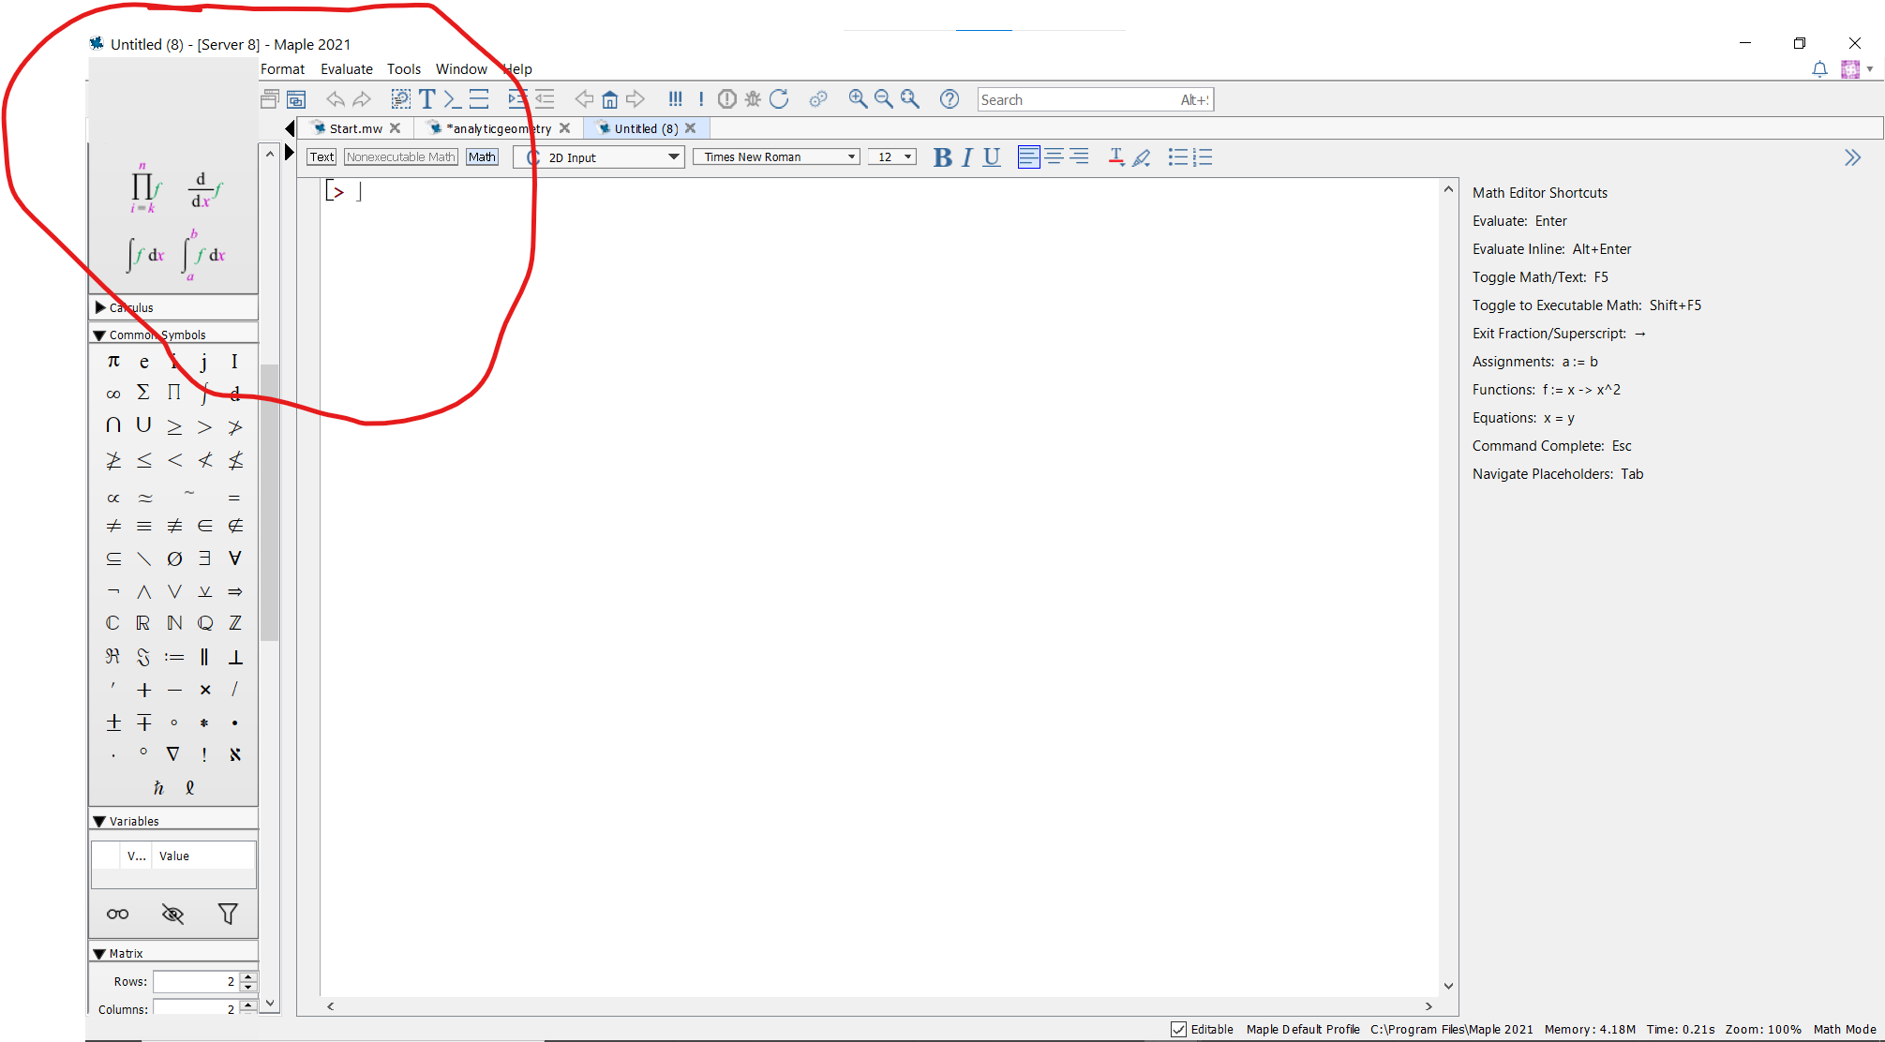Click the interrupt computation stop icon

pyautogui.click(x=726, y=99)
